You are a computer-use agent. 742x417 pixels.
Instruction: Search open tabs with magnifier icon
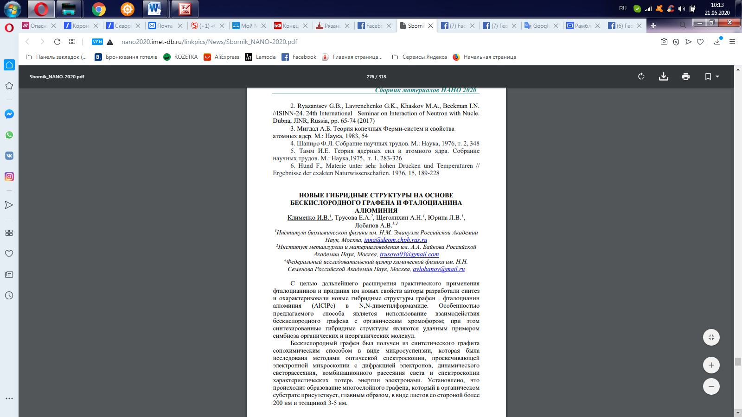[x=683, y=25]
